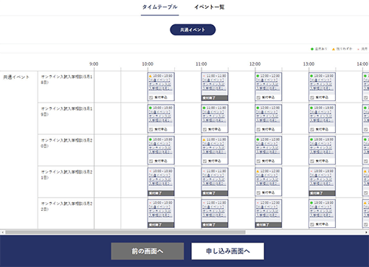
Task: Click the green status dot on 5月19日 12:00 slot
Action: [258, 108]
